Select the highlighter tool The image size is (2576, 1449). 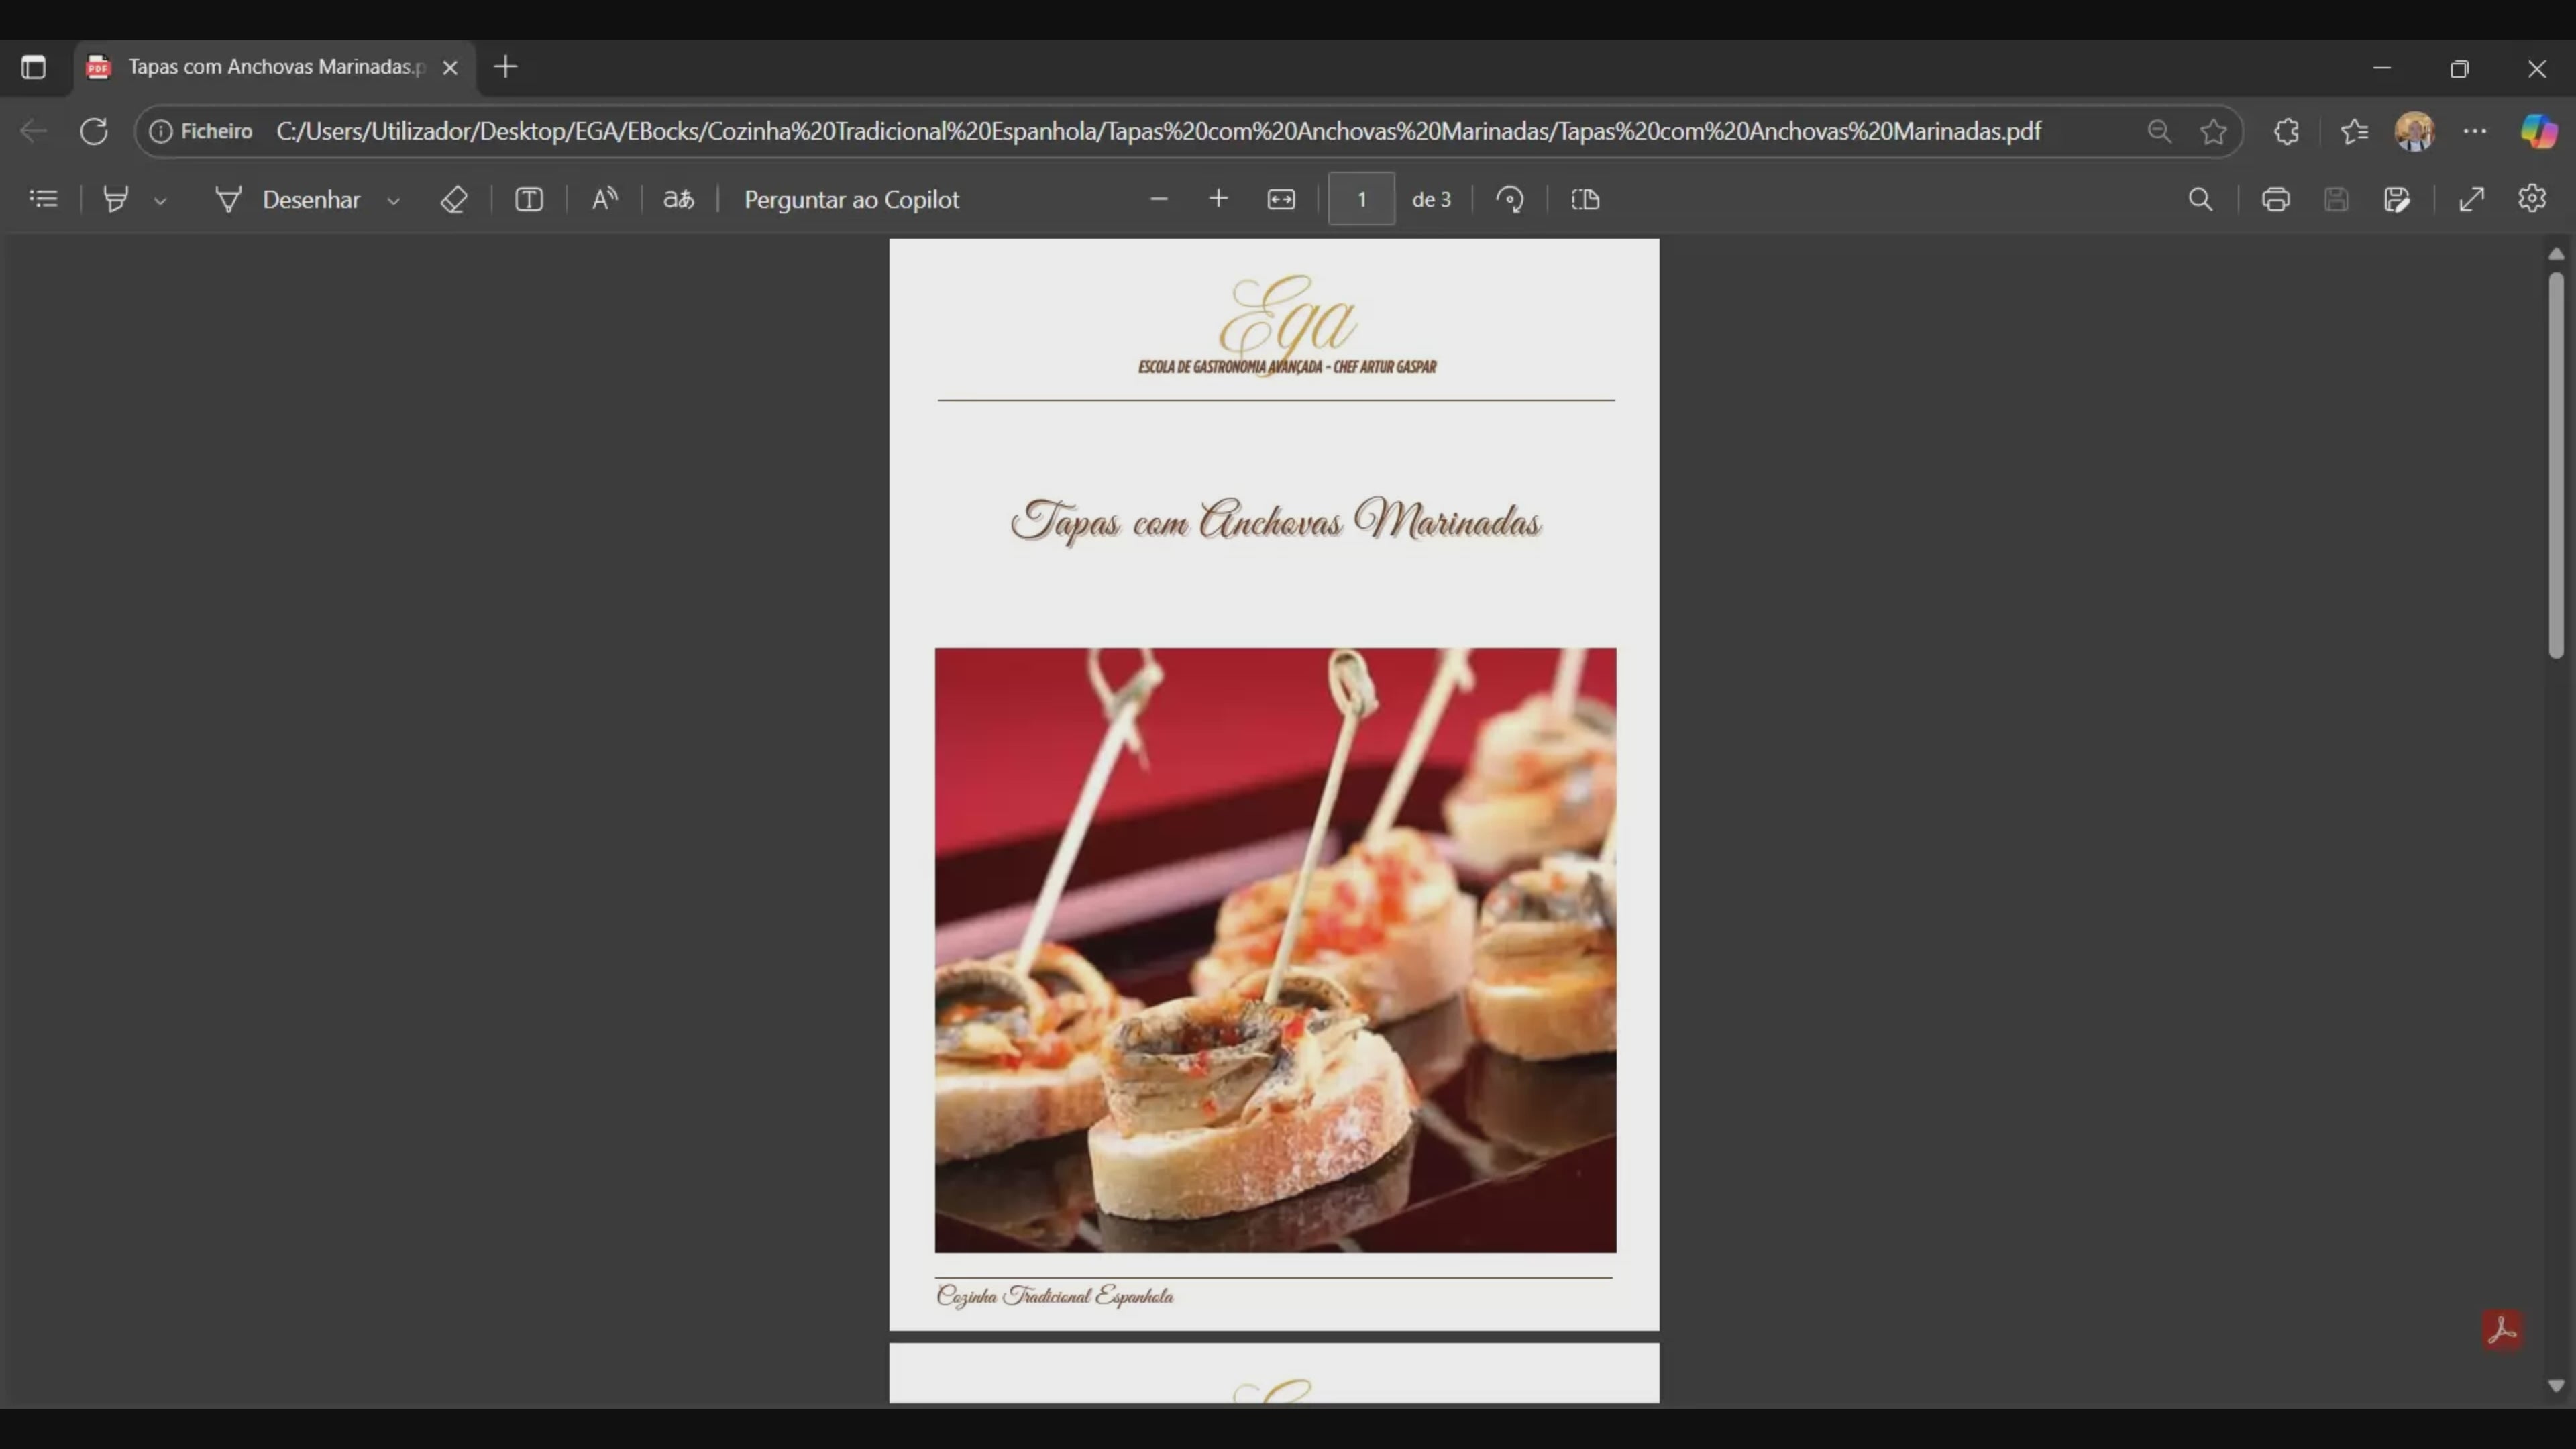point(116,199)
